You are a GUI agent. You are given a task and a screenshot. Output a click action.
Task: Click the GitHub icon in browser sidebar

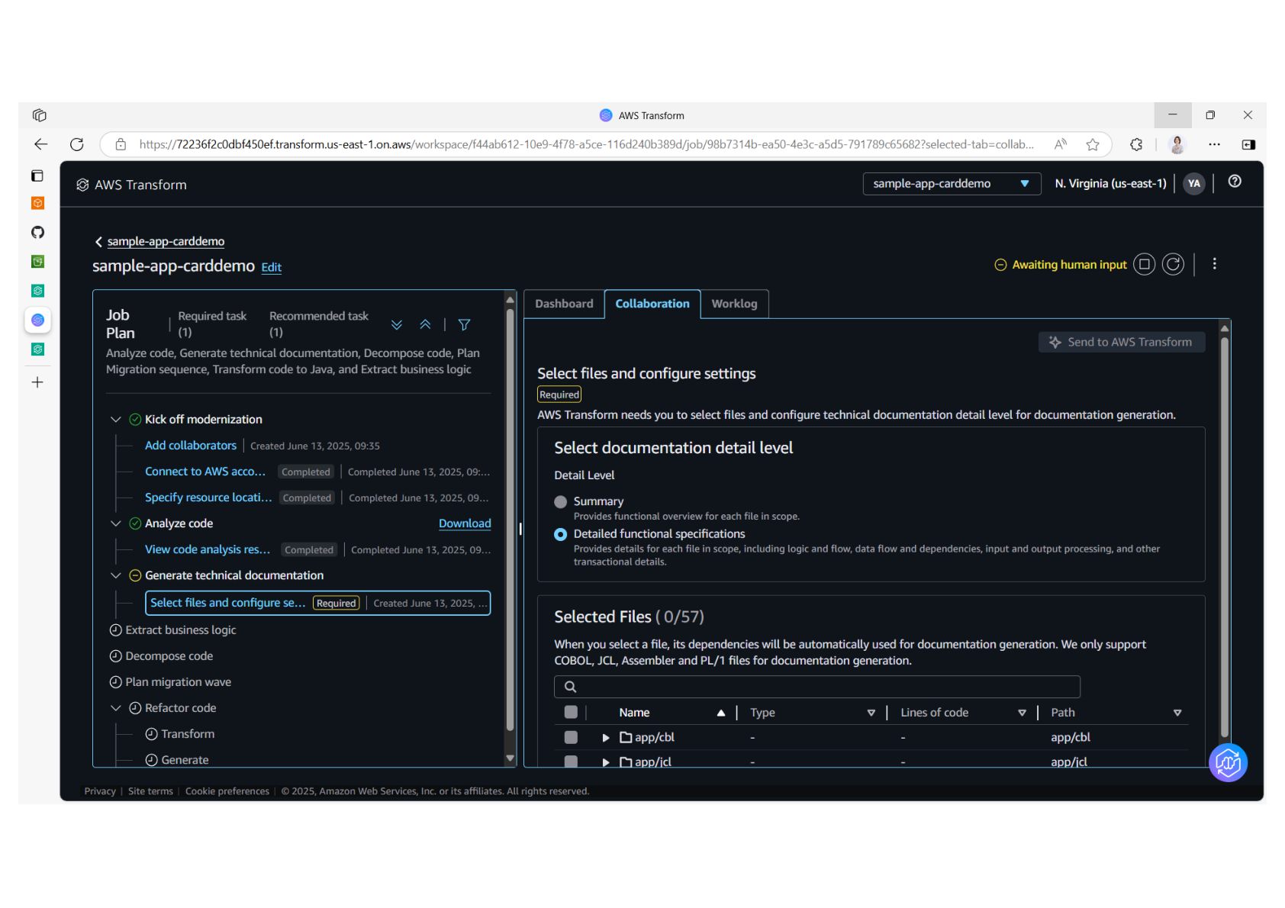(x=37, y=233)
